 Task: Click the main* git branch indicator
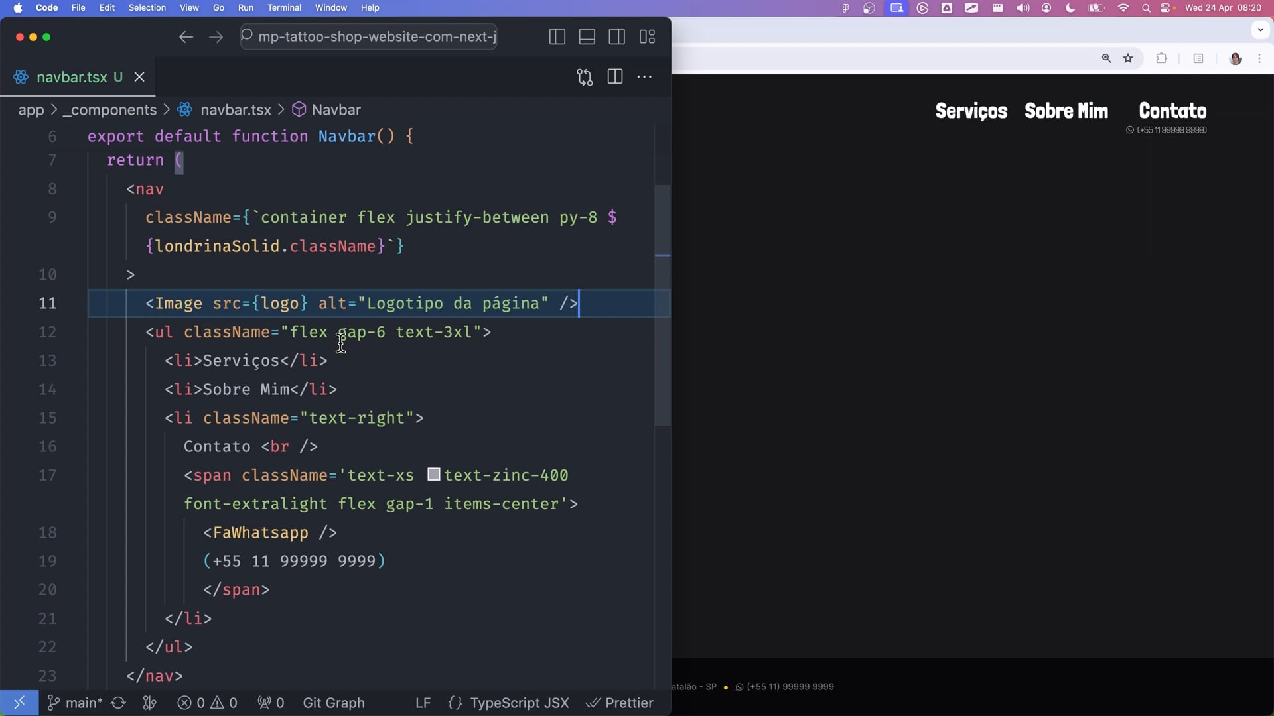[x=75, y=703]
